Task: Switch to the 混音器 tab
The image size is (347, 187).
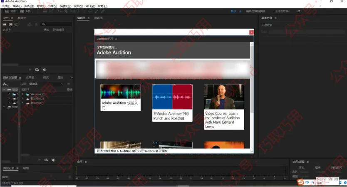Action: pyautogui.click(x=98, y=18)
